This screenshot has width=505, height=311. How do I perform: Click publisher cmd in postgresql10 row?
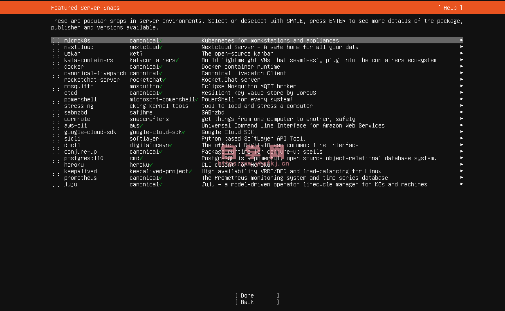(135, 158)
